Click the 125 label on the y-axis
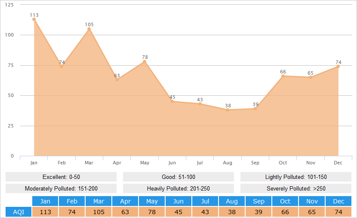357x218 pixels. point(9,5)
